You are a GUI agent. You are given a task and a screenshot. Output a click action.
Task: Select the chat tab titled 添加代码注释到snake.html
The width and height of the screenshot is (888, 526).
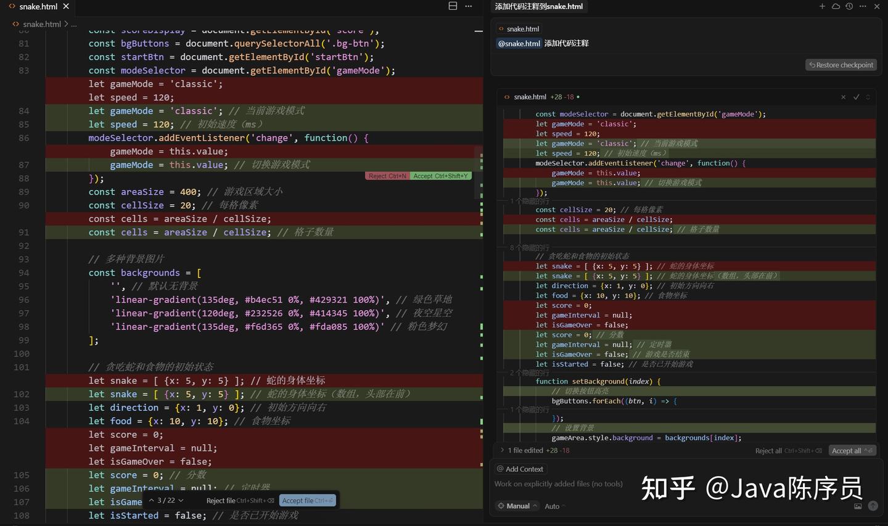point(538,6)
